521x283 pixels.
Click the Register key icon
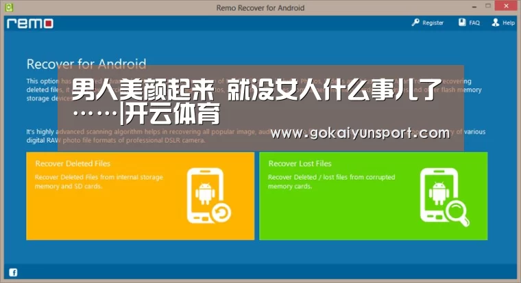415,22
